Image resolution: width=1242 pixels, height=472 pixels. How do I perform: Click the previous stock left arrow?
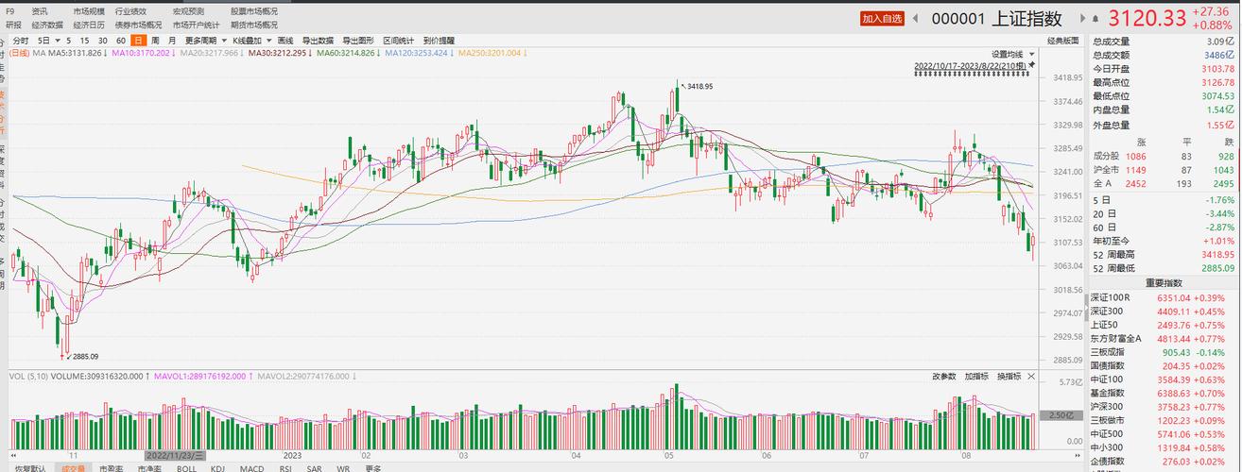pyautogui.click(x=915, y=18)
